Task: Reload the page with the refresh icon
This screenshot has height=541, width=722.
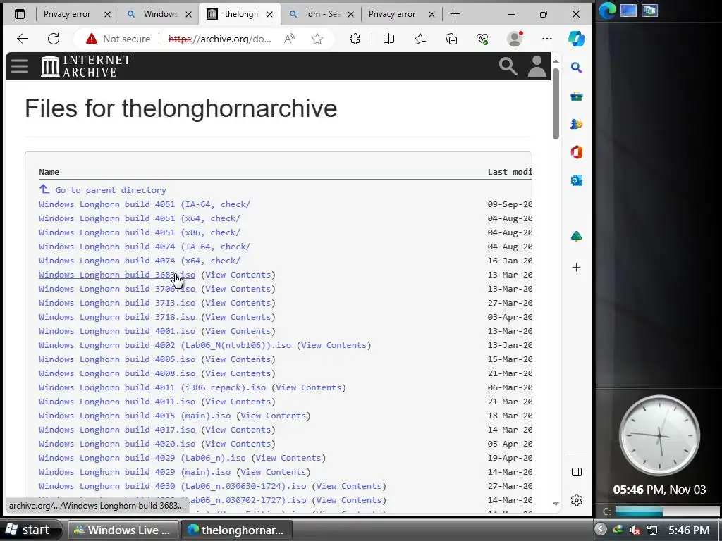Action: [x=54, y=39]
